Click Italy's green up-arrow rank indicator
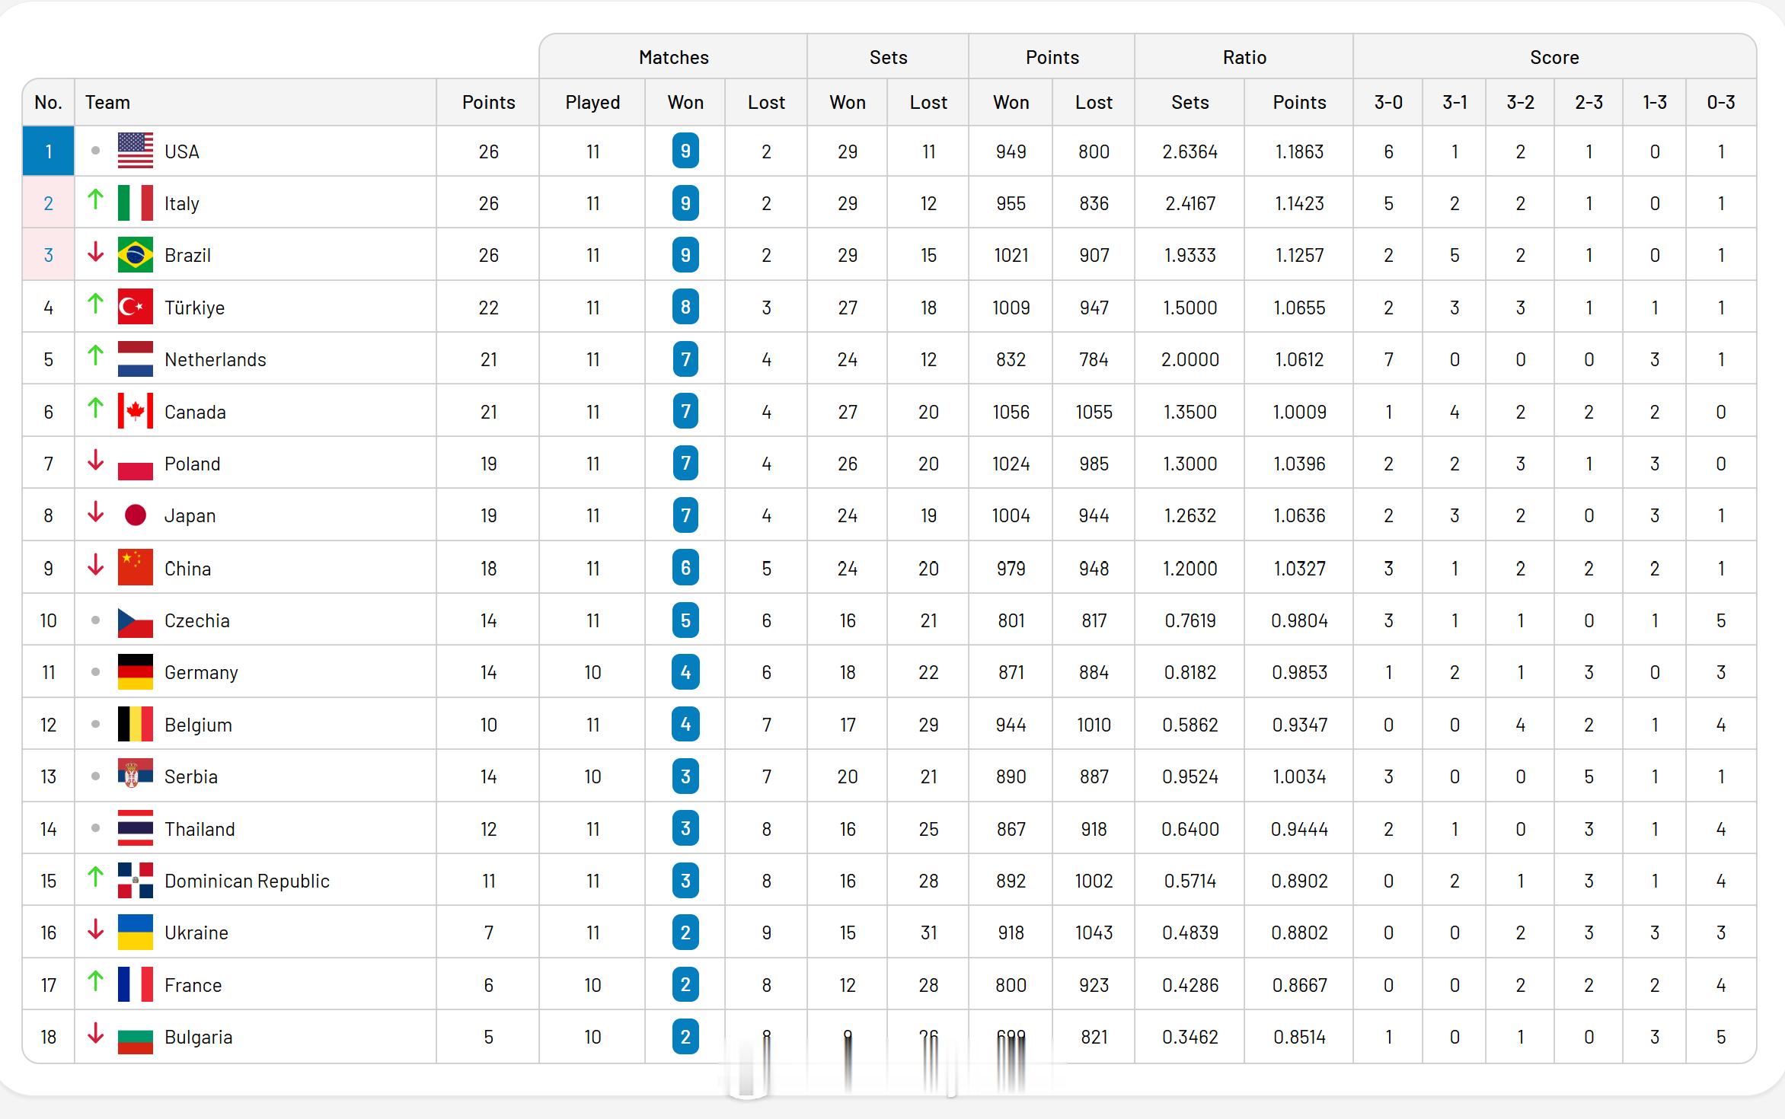Image resolution: width=1785 pixels, height=1119 pixels. tap(95, 199)
